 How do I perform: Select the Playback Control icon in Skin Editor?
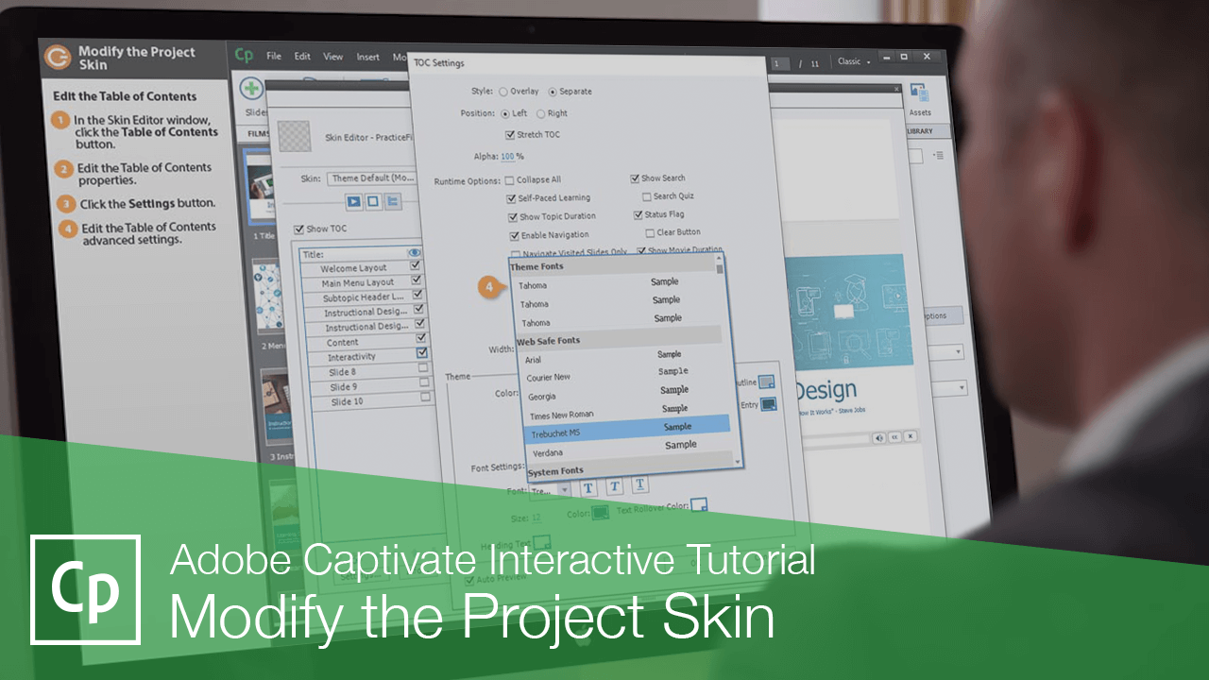(x=353, y=200)
